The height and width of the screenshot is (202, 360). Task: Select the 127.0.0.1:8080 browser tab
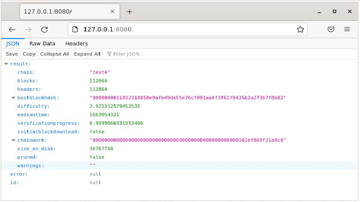click(x=70, y=11)
